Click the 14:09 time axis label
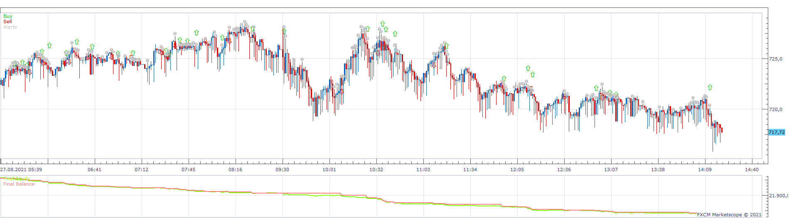The width and height of the screenshot is (789, 218). (x=705, y=170)
